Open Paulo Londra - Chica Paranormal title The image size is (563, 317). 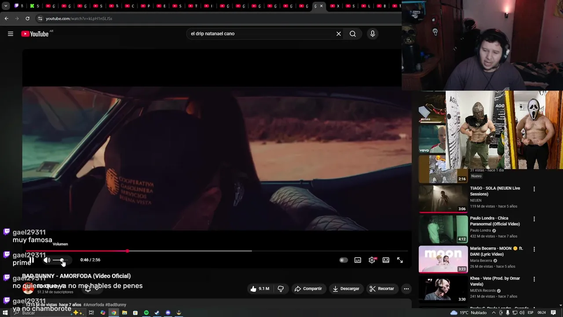click(495, 221)
